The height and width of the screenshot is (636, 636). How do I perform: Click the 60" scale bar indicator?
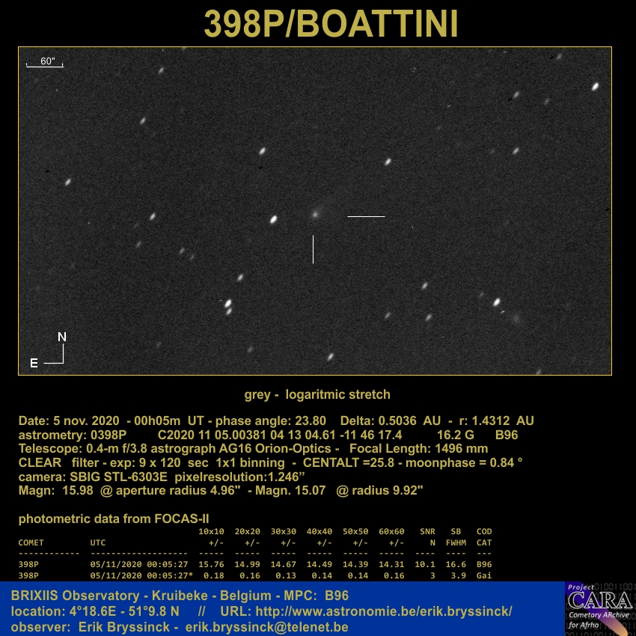46,63
